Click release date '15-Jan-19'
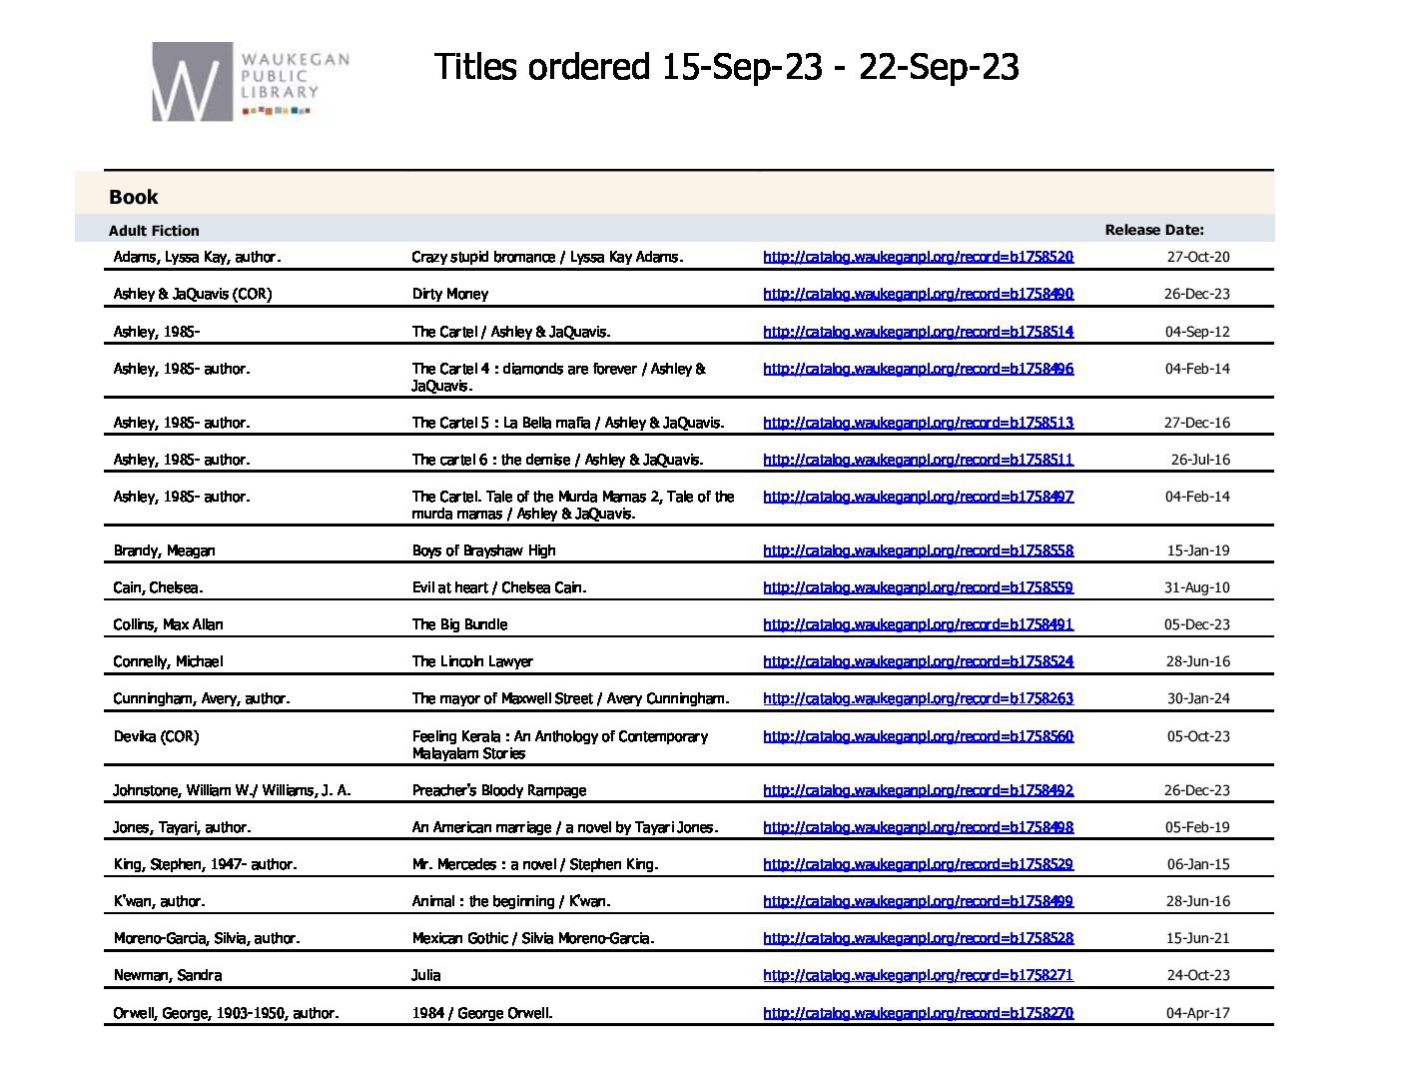1406x1087 pixels. point(1198,550)
